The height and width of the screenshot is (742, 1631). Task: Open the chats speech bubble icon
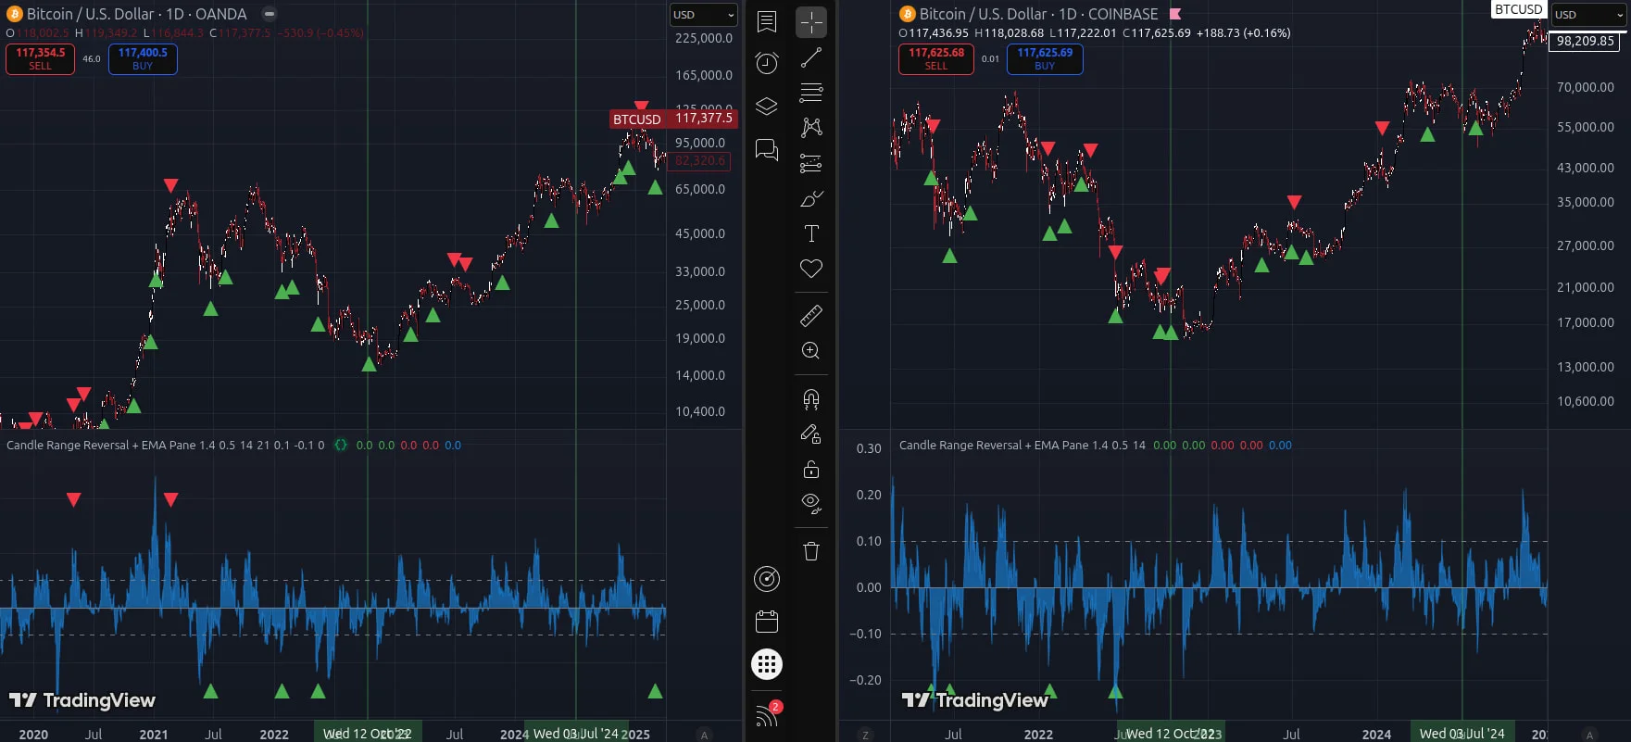767,149
